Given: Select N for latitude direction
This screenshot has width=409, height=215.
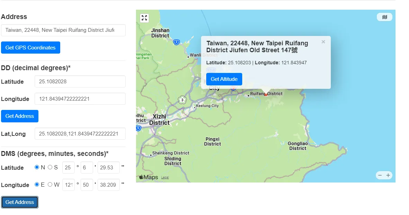Looking at the screenshot, I should [37, 167].
